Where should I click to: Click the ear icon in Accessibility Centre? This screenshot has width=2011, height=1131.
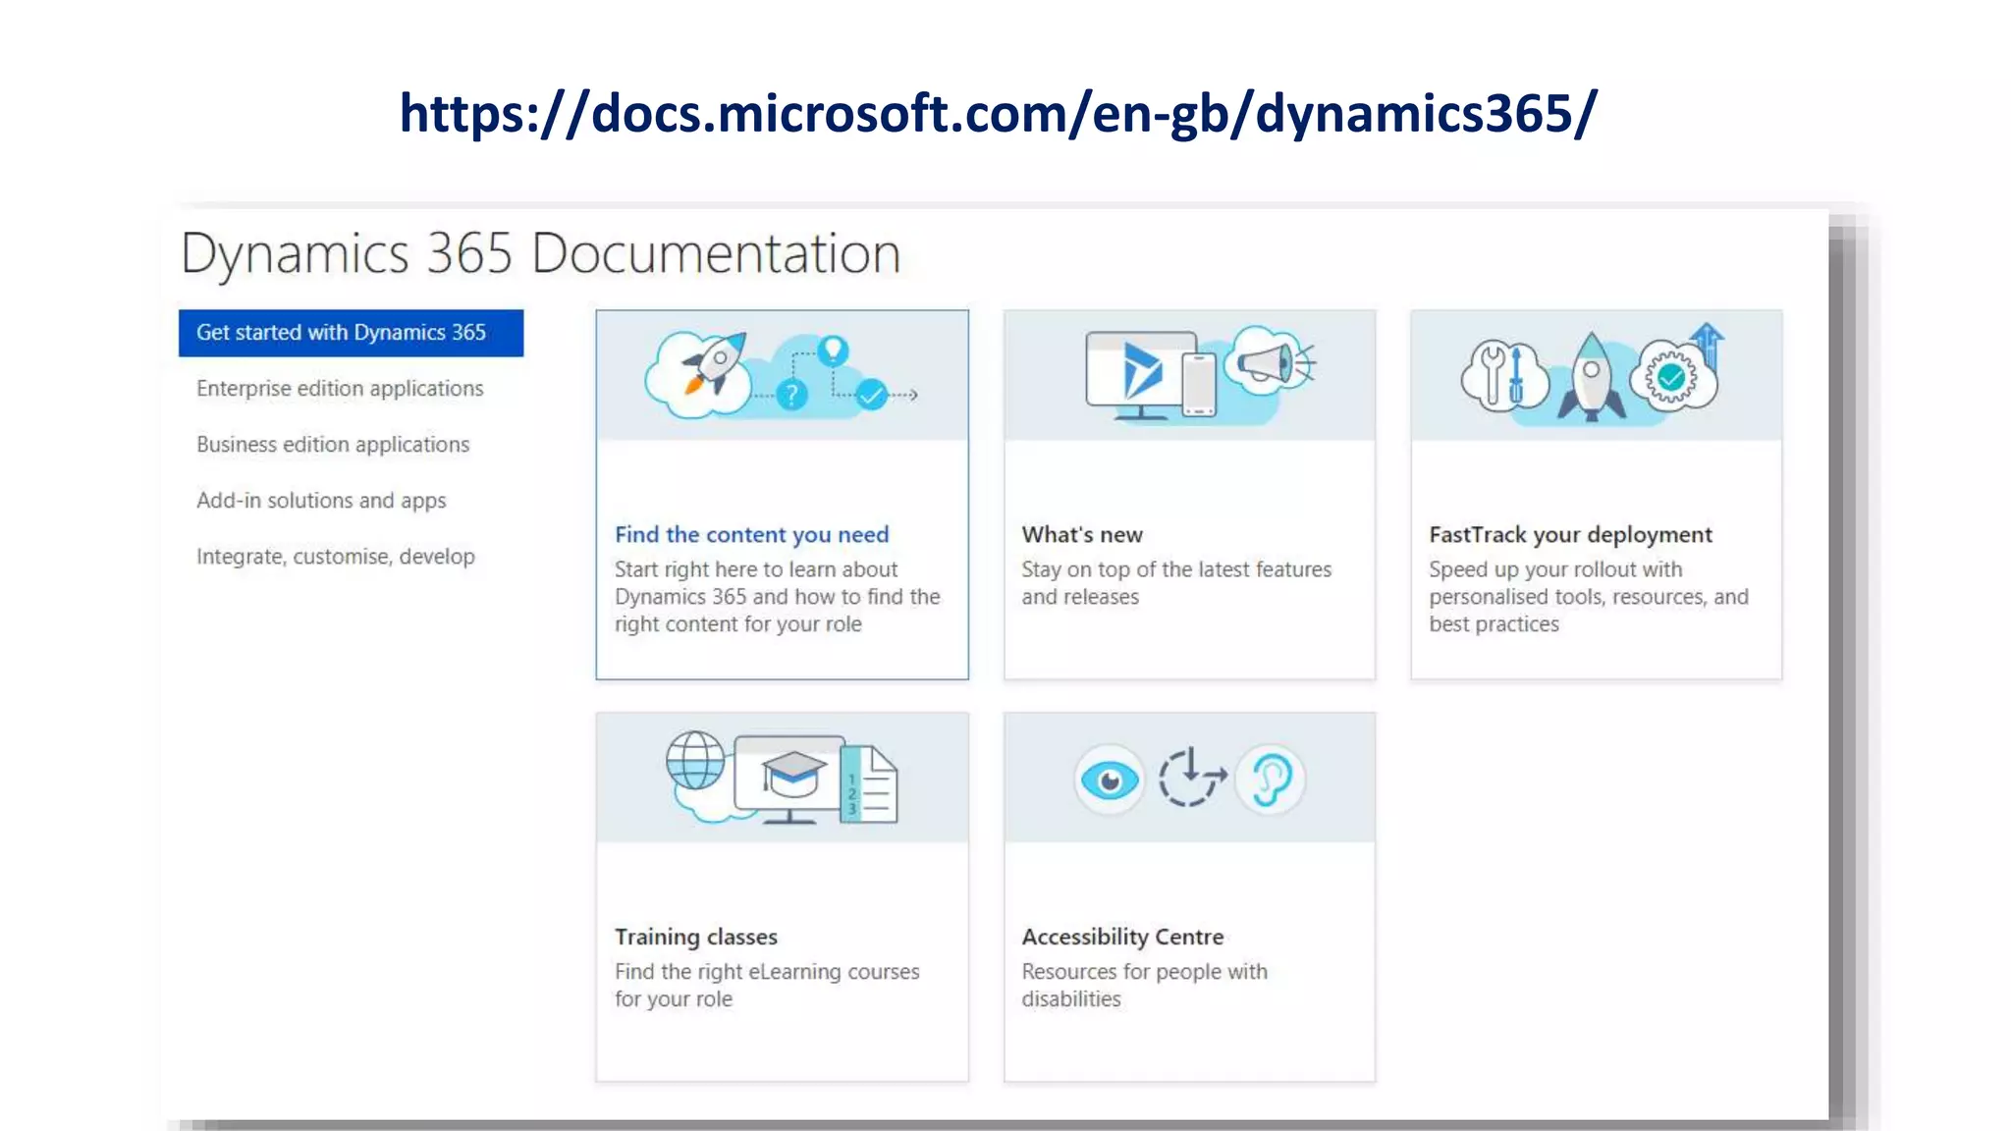pos(1271,781)
